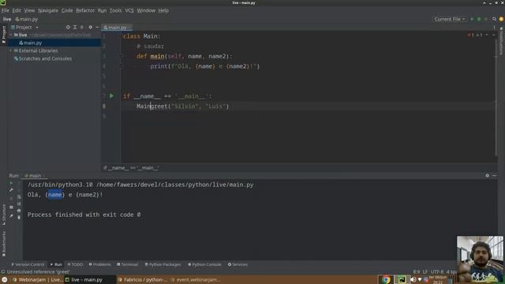Click the trash clear-all icon in console
This screenshot has width=505, height=284.
[19, 218]
